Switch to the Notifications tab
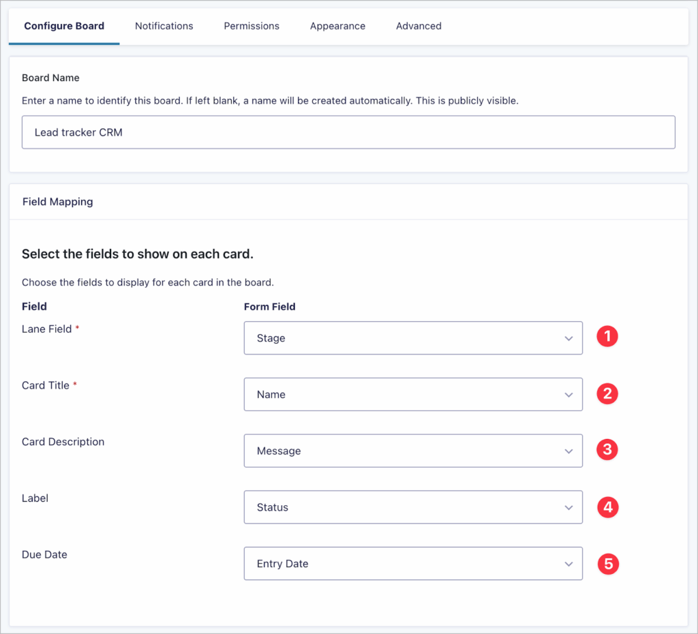 pyautogui.click(x=164, y=26)
